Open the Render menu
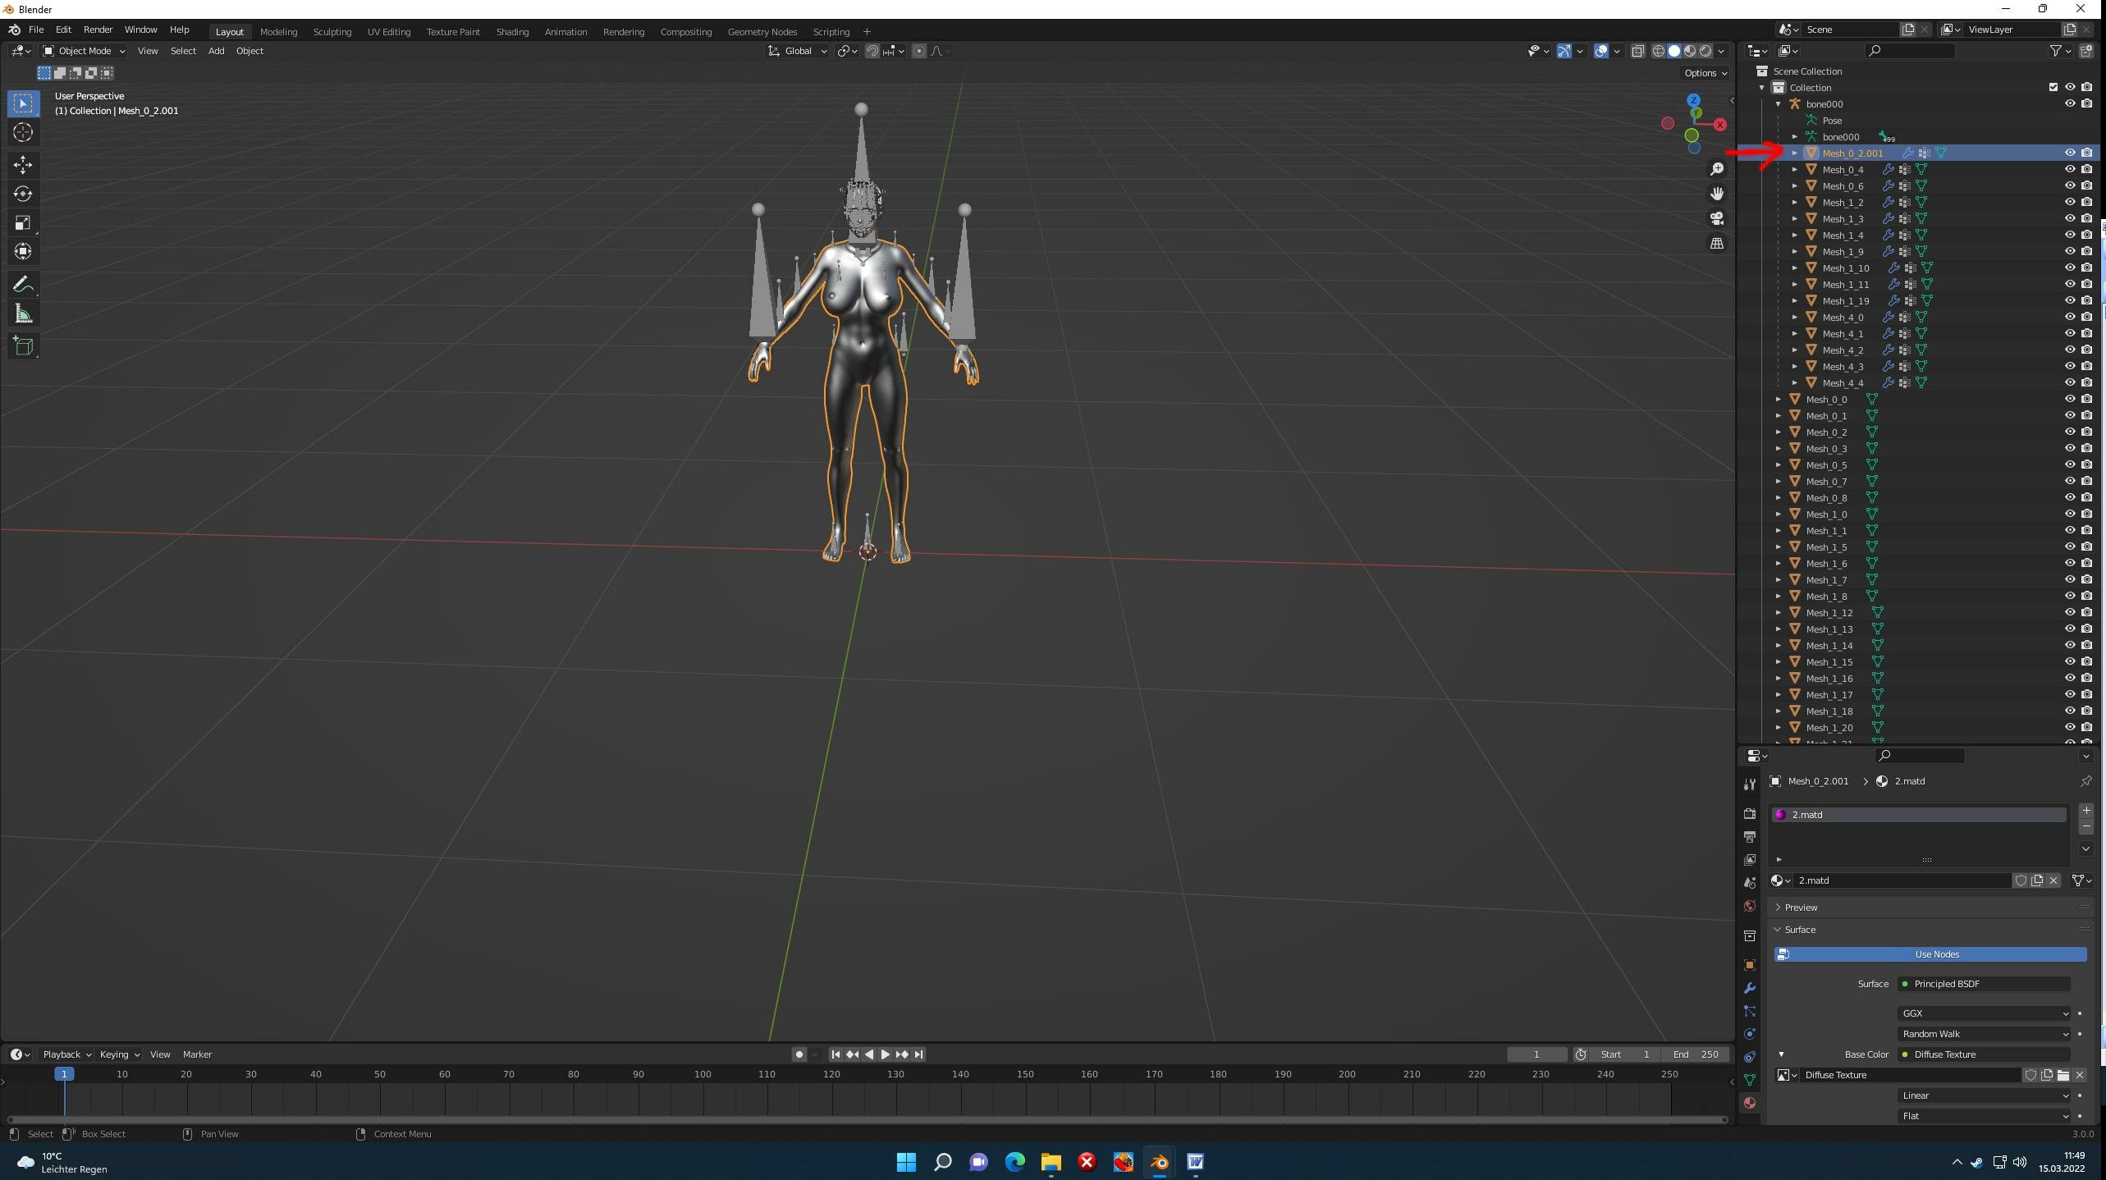 98,30
